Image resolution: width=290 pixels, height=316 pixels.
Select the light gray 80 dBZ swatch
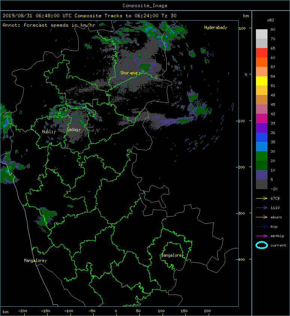[x=262, y=34]
